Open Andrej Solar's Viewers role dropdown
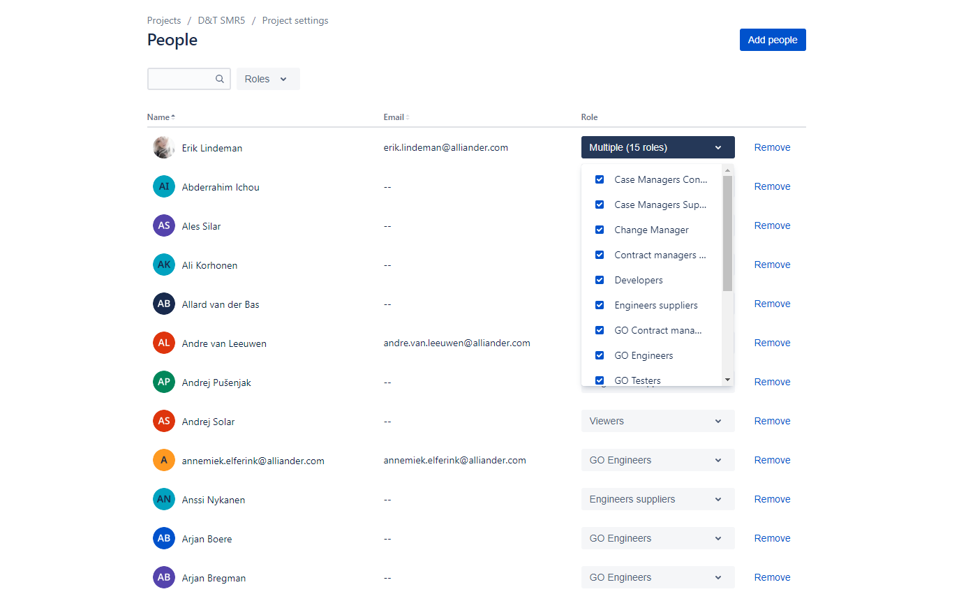 [x=657, y=421]
